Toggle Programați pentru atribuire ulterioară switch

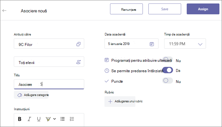168,60
